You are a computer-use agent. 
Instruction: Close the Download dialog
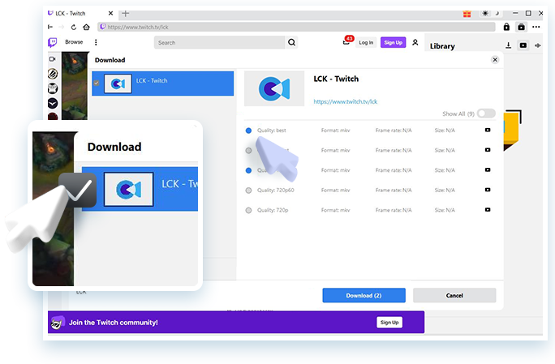coord(495,60)
